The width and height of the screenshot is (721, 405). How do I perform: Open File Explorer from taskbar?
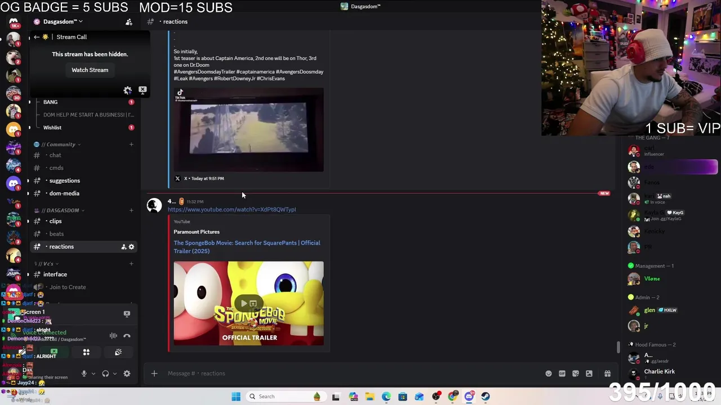point(370,397)
